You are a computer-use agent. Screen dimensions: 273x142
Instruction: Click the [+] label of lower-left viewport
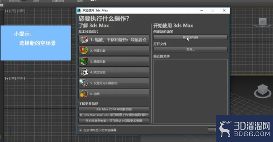pyautogui.click(x=7, y=79)
